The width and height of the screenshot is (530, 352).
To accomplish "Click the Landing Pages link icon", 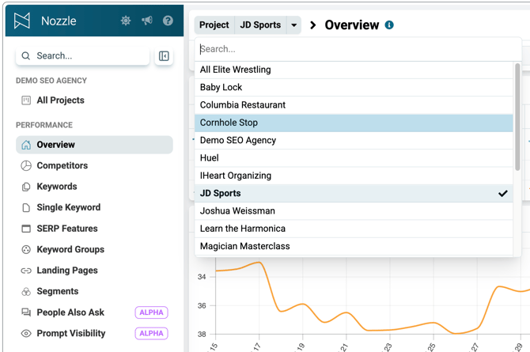I will 26,271.
